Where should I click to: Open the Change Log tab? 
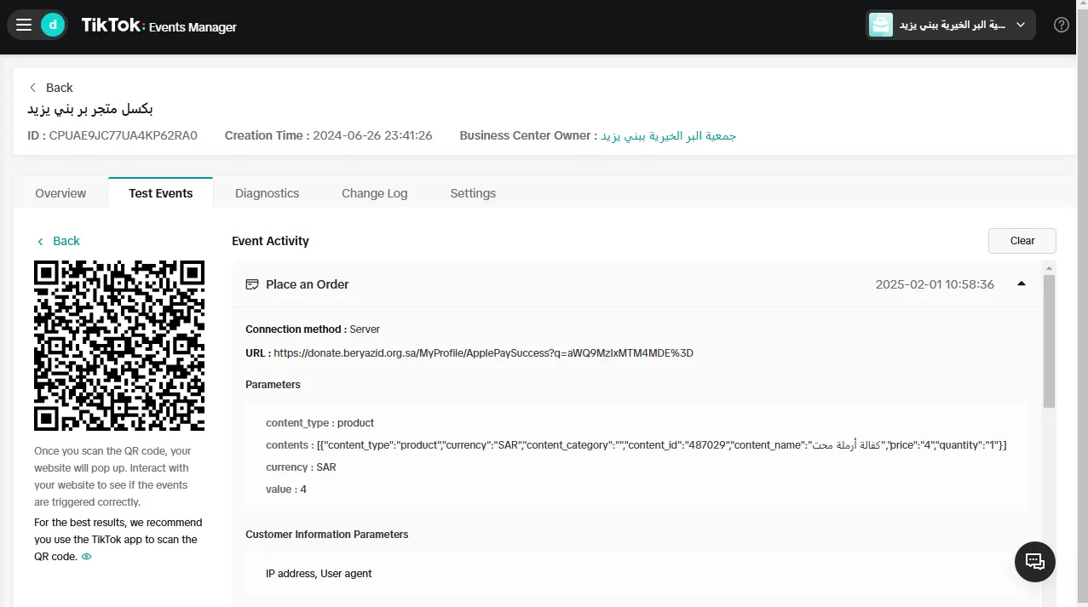click(375, 193)
